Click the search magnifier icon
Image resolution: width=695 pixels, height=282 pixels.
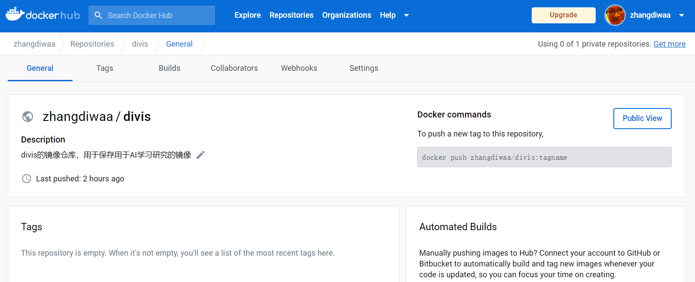tap(98, 16)
